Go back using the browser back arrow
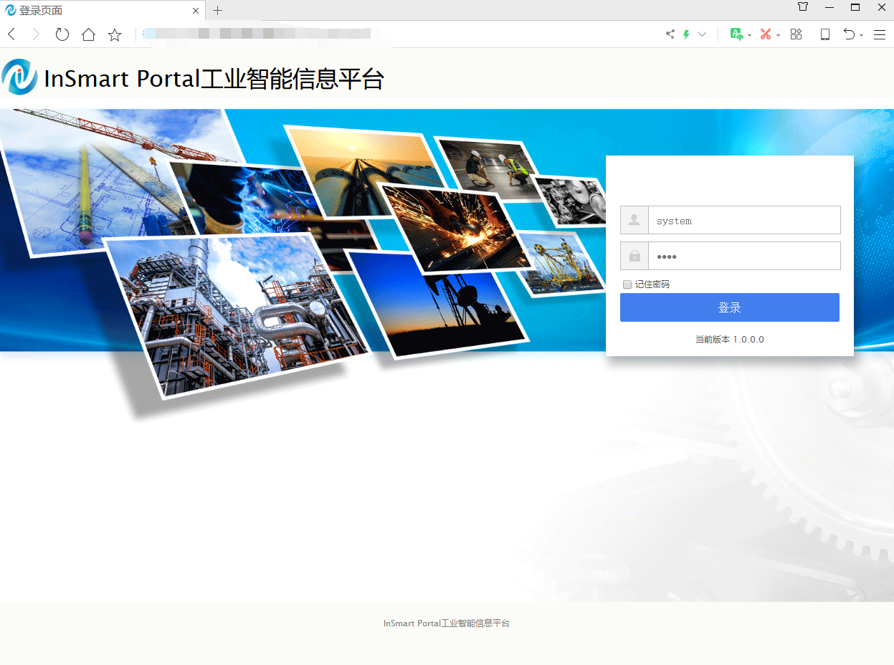894x665 pixels. tap(11, 34)
